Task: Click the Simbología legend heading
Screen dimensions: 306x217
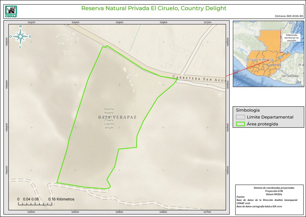Action: [x=248, y=110]
